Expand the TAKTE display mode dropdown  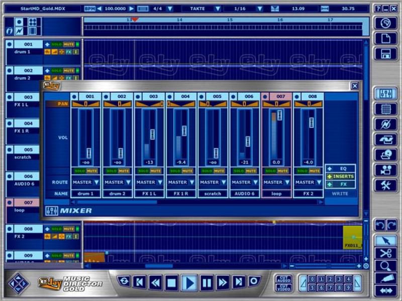218,9
